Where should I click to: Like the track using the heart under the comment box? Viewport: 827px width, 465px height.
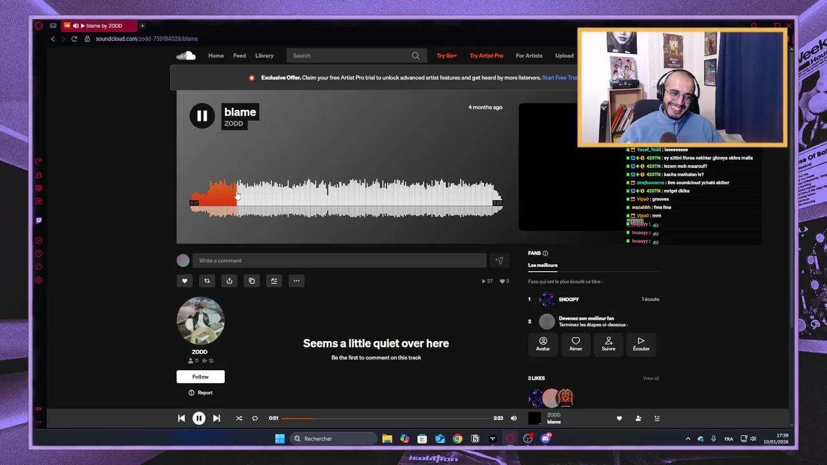(x=184, y=281)
